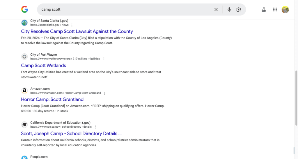Click California Department of Education favicon
This screenshot has height=159, width=298.
24,125
